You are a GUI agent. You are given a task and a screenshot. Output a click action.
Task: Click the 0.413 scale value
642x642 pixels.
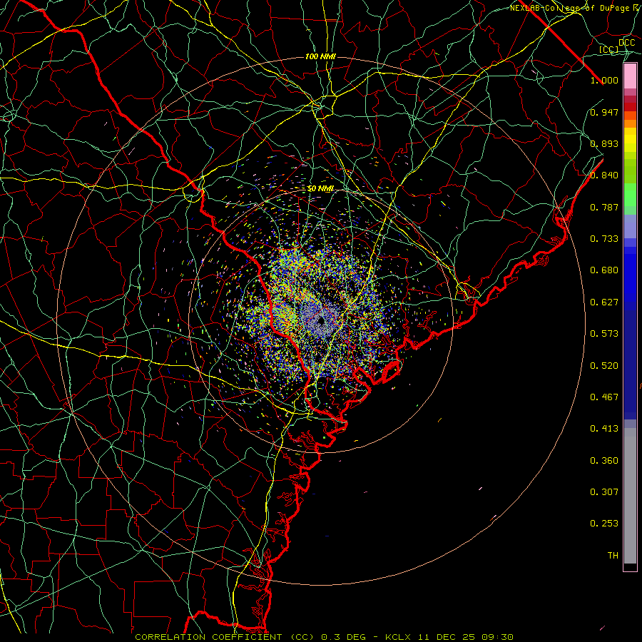pos(604,429)
